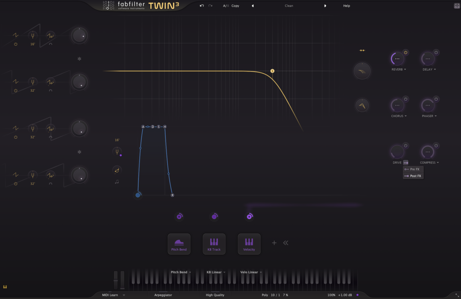Enable the Delay effect power button
This screenshot has width=461, height=299.
(x=436, y=53)
